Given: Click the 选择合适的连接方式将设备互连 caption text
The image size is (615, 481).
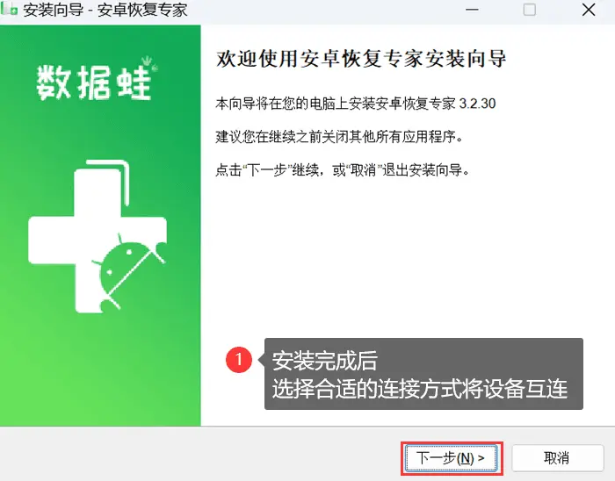Looking at the screenshot, I should (420, 389).
